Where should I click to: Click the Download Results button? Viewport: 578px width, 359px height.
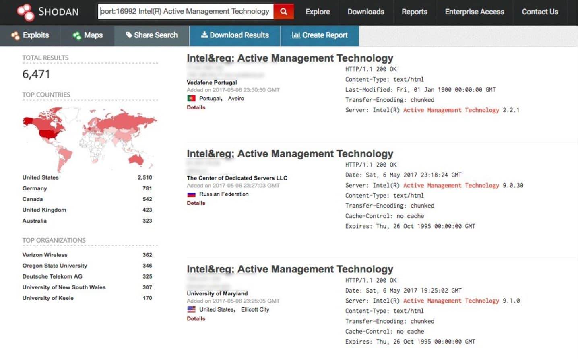pos(235,35)
